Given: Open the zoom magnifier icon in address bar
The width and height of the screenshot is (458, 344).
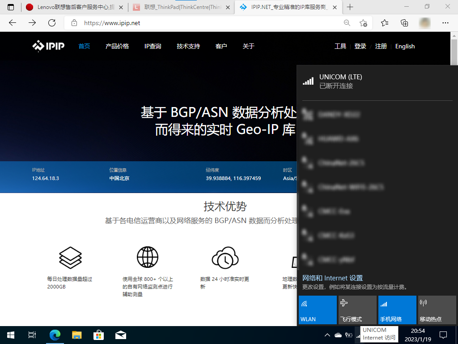Looking at the screenshot, I should (347, 23).
